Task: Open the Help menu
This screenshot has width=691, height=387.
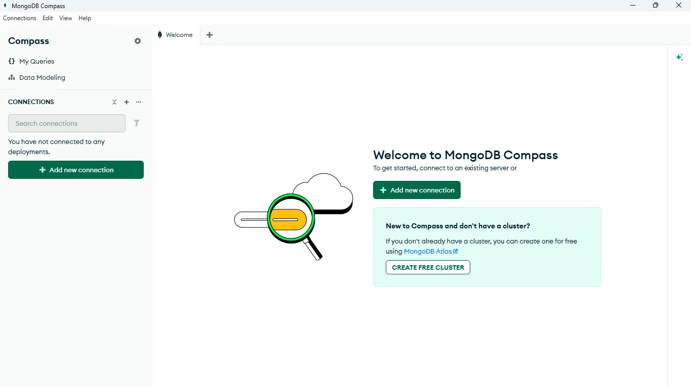Action: click(x=85, y=18)
